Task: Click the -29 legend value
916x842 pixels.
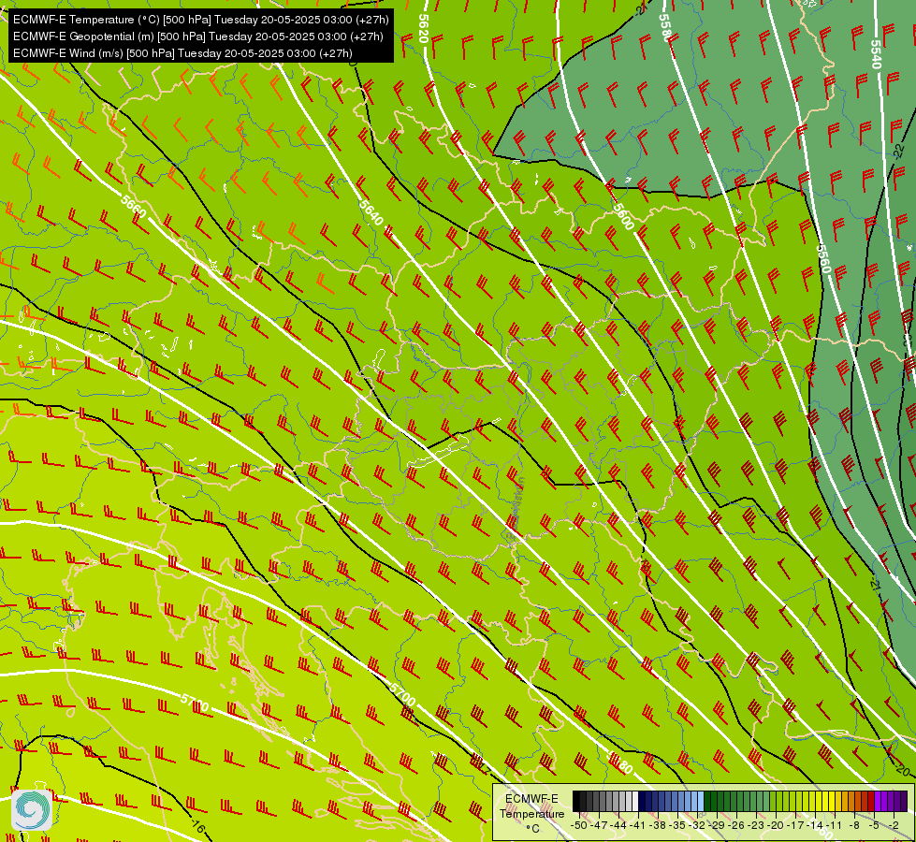Action: 717,825
